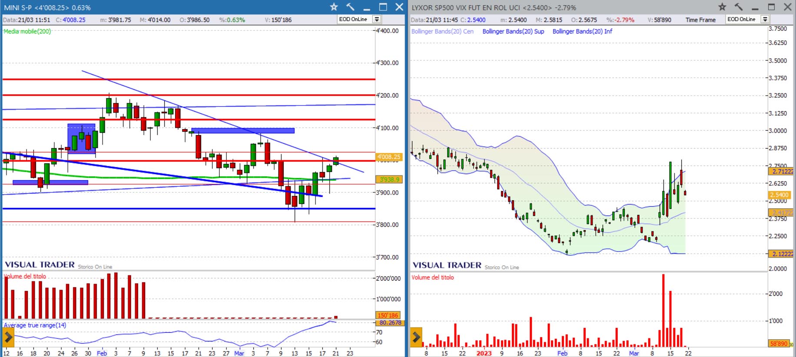Click the blue square drawn around late-January candles
796x357 pixels.
[x=81, y=139]
